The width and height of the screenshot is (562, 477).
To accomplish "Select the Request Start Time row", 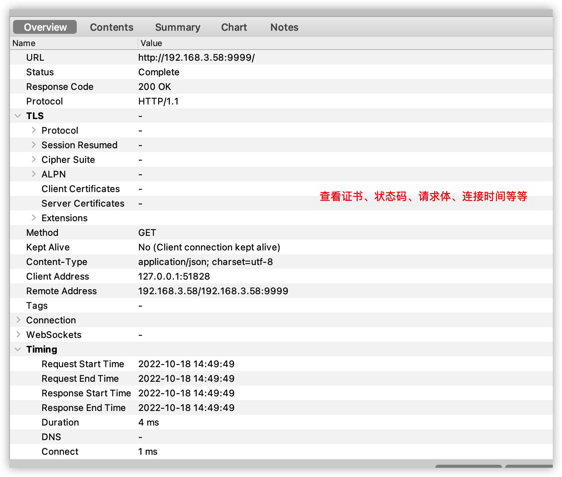I will 281,364.
